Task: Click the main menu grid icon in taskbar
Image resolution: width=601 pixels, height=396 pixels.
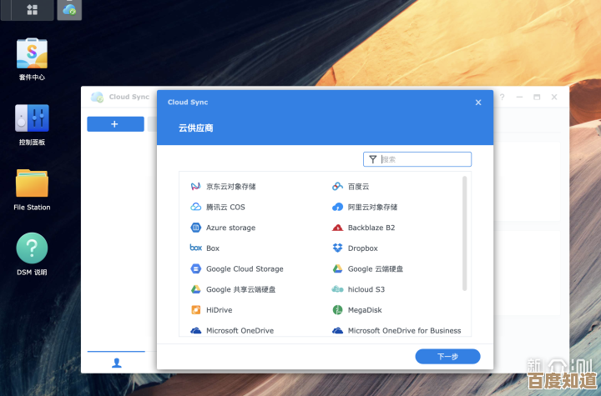Action: (32, 10)
